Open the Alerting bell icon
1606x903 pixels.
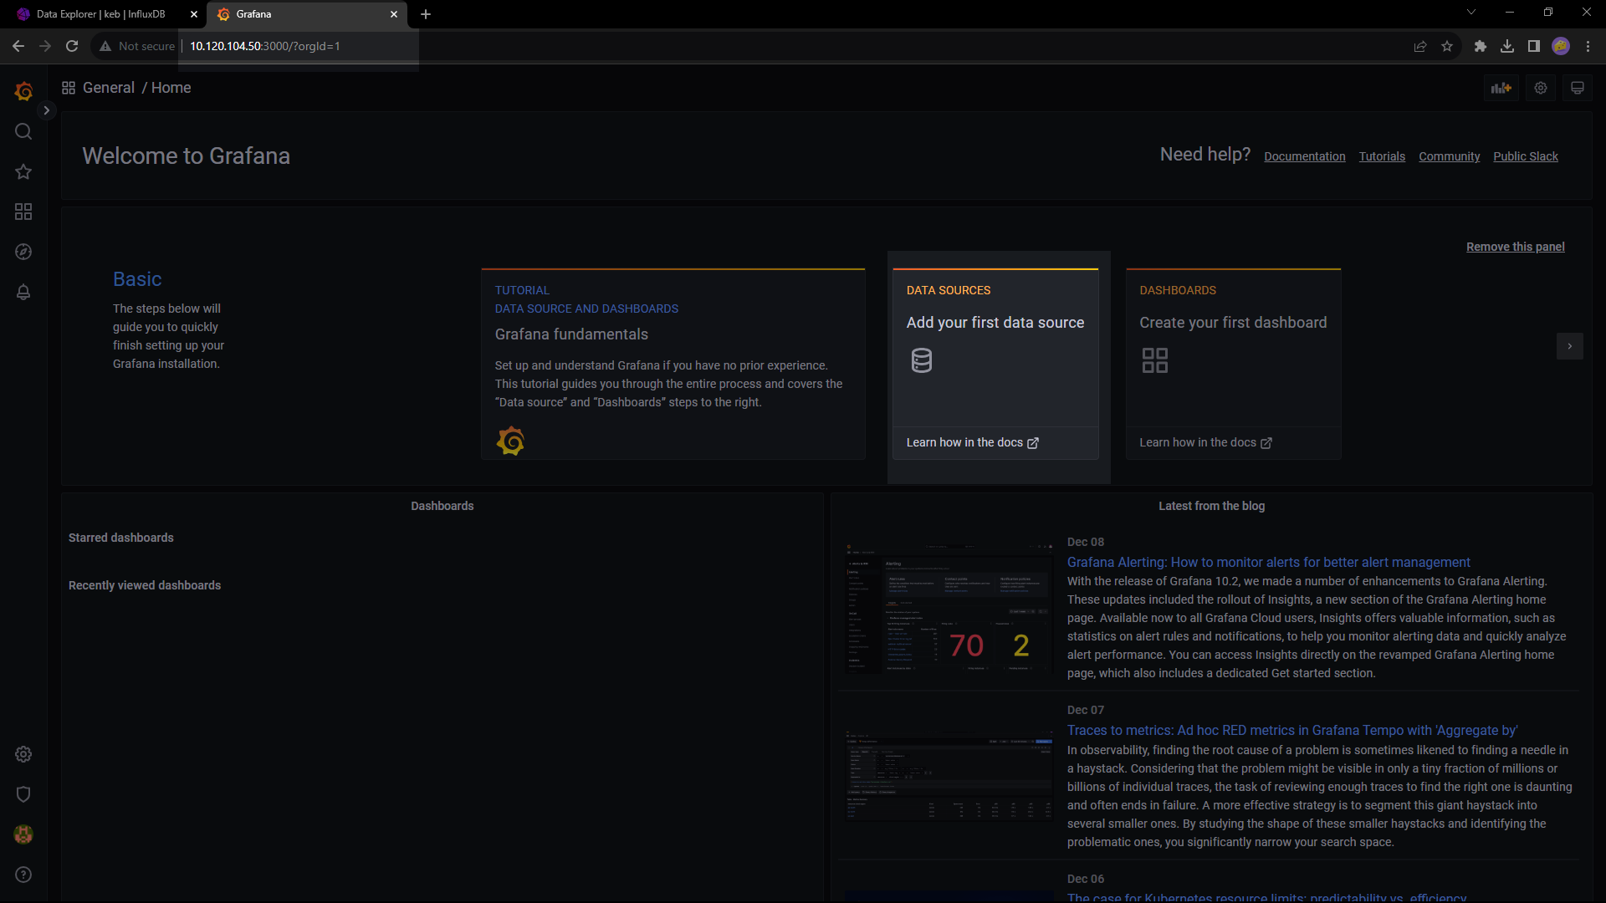23,292
